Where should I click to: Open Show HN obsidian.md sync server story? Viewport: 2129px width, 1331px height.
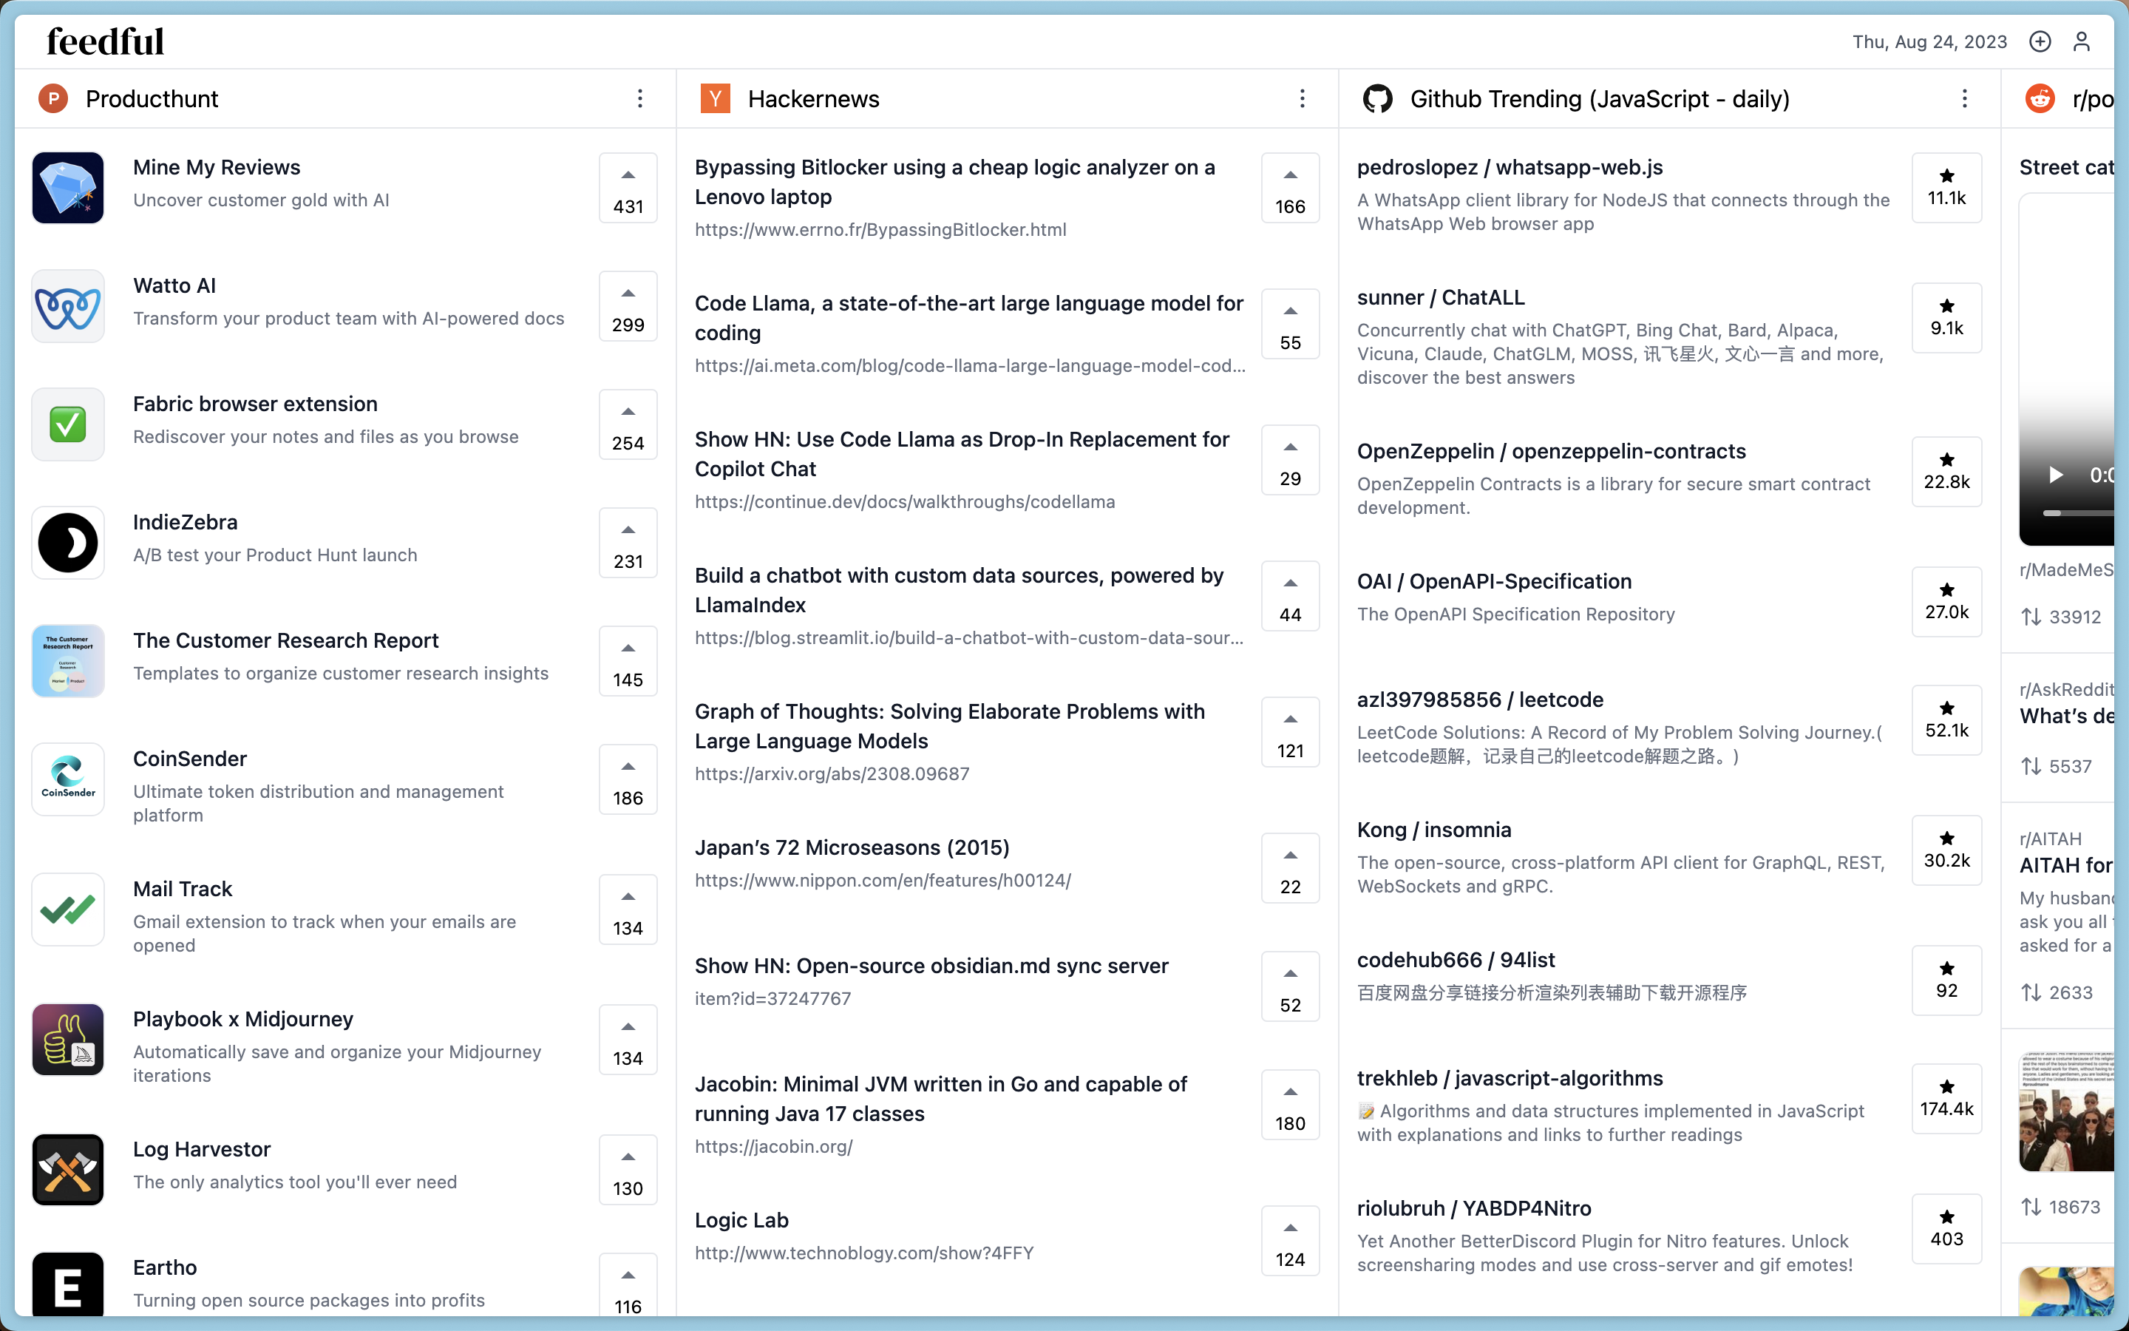pyautogui.click(x=931, y=966)
